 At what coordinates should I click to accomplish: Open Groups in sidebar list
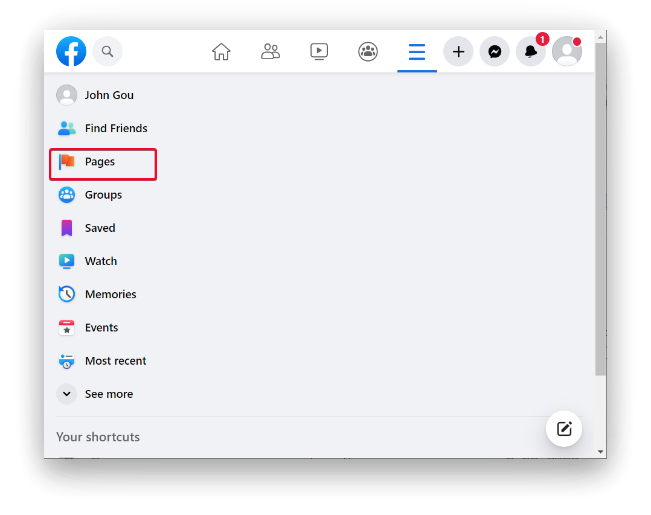(103, 194)
